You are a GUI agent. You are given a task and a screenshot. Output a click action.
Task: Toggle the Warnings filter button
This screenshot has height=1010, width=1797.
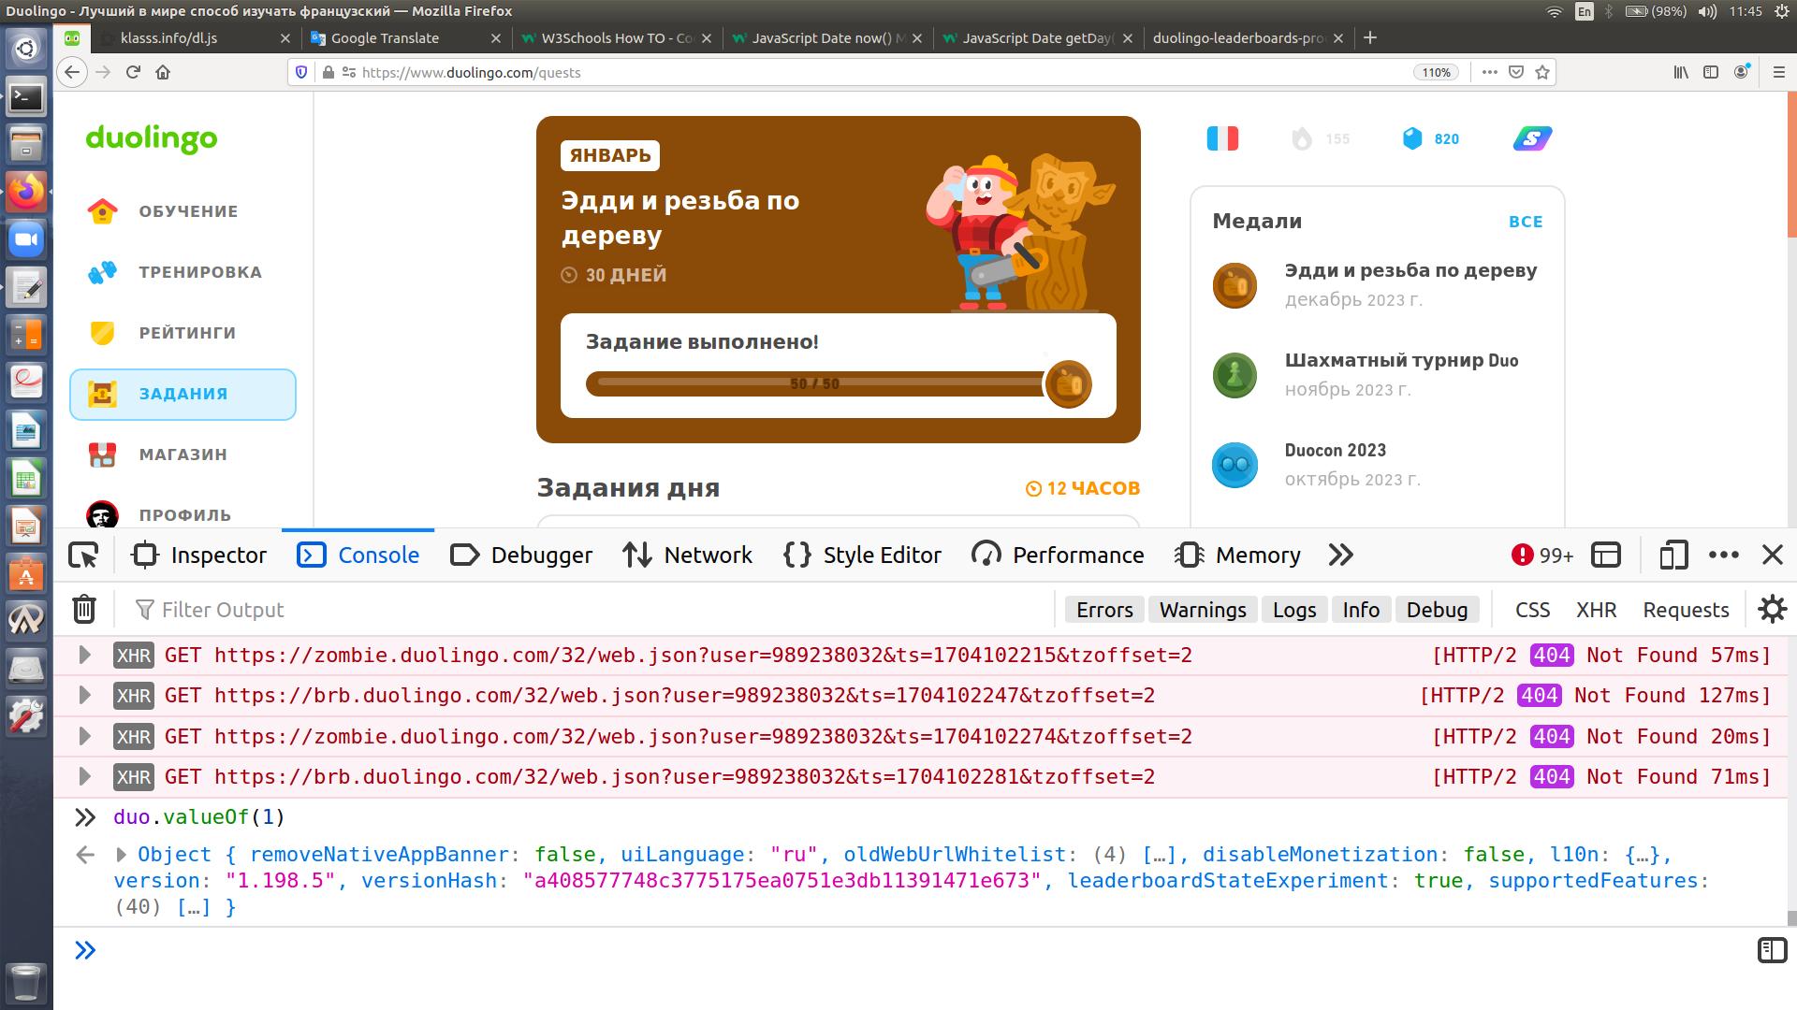pyautogui.click(x=1202, y=610)
